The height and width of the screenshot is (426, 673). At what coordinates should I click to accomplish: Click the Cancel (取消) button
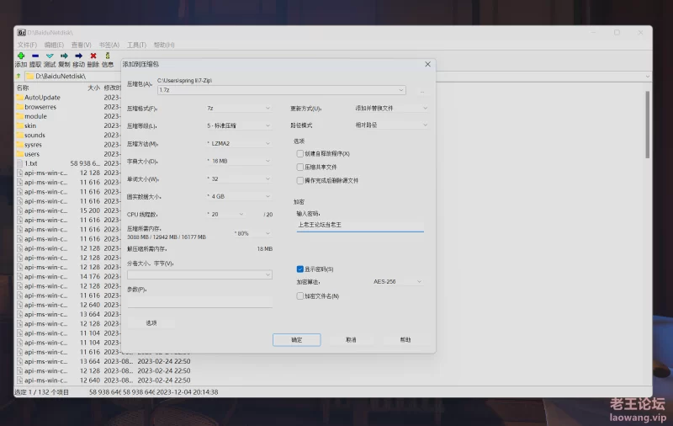pyautogui.click(x=351, y=339)
